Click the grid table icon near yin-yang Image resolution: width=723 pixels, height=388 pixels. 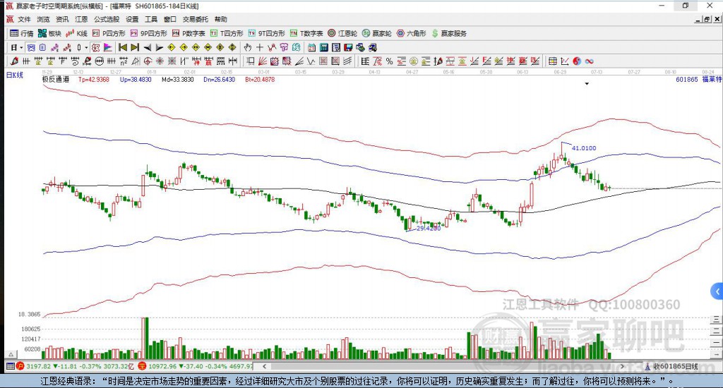pyautogui.click(x=552, y=61)
